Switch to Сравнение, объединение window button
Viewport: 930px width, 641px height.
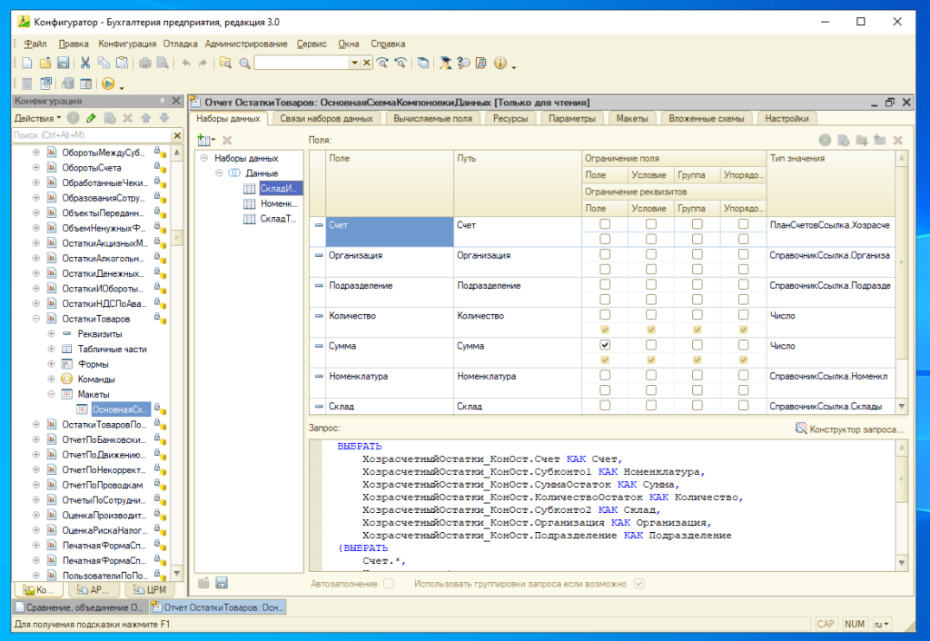(78, 607)
